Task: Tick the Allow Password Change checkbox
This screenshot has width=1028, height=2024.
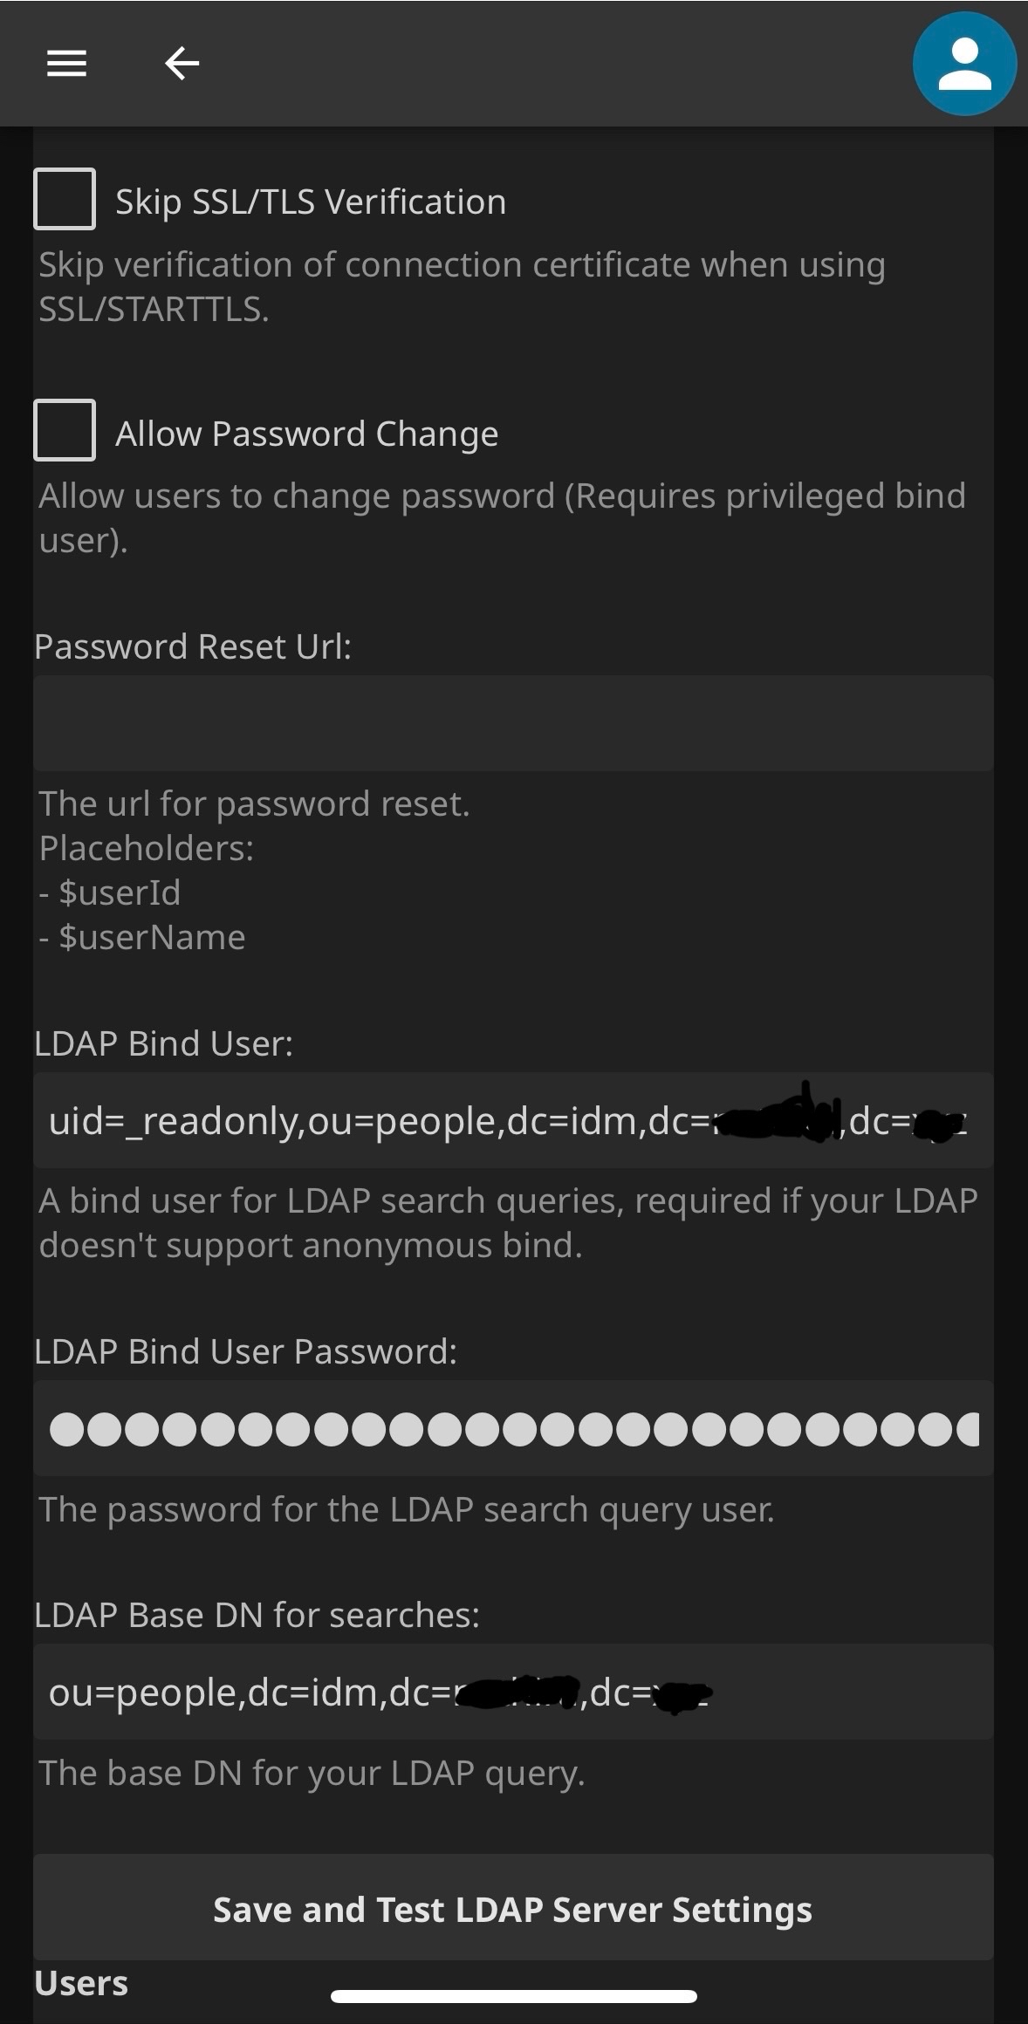Action: [65, 430]
